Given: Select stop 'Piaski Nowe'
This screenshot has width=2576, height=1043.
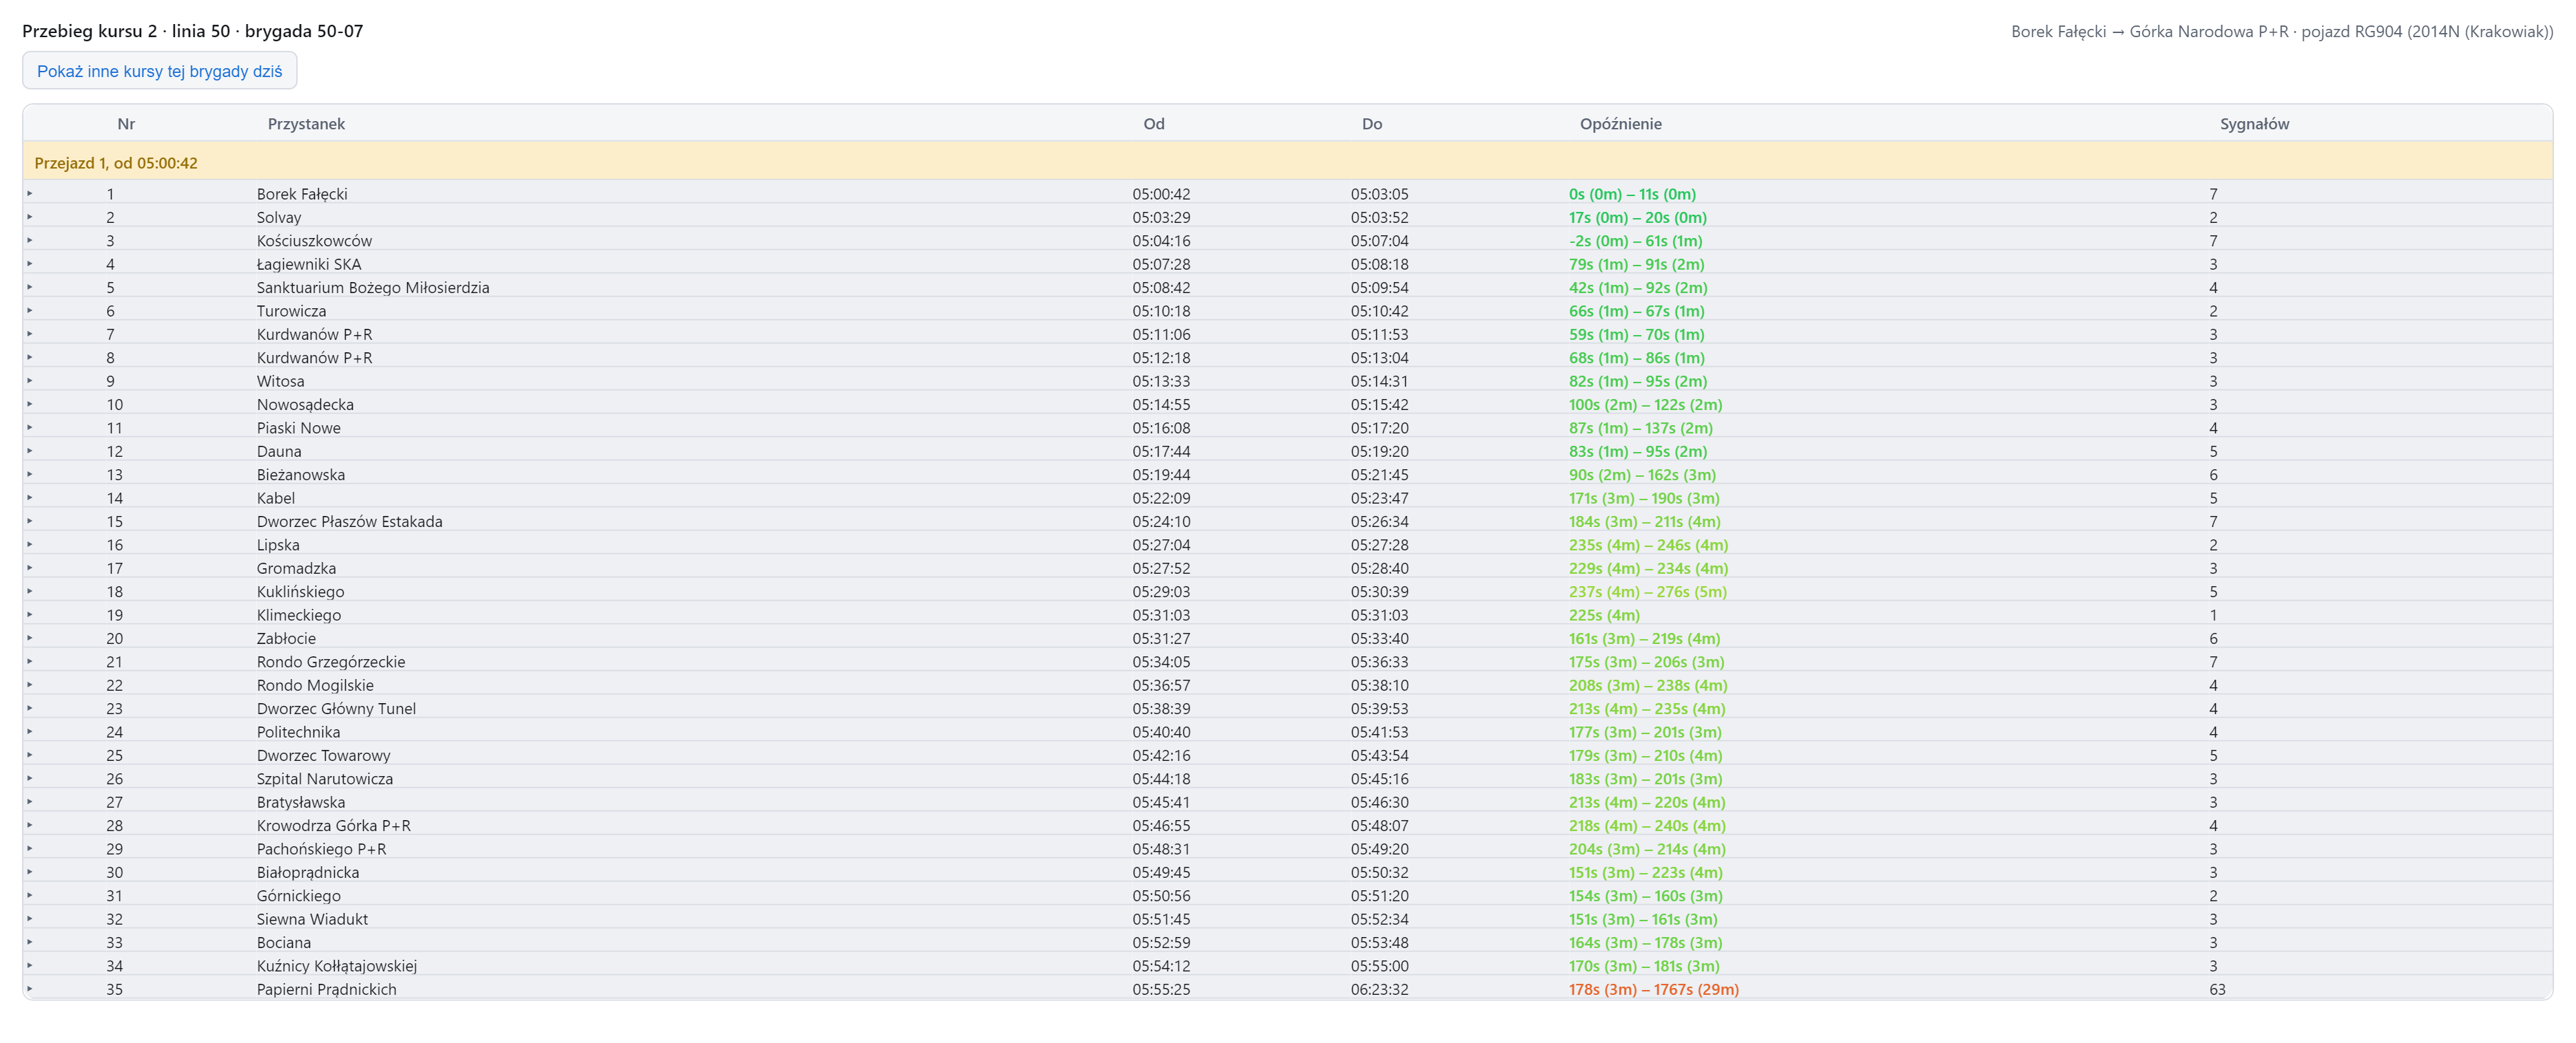Looking at the screenshot, I should (x=298, y=428).
